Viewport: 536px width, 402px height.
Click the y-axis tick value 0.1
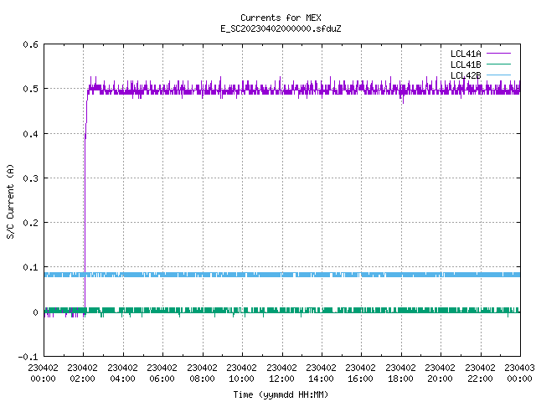tap(30, 267)
